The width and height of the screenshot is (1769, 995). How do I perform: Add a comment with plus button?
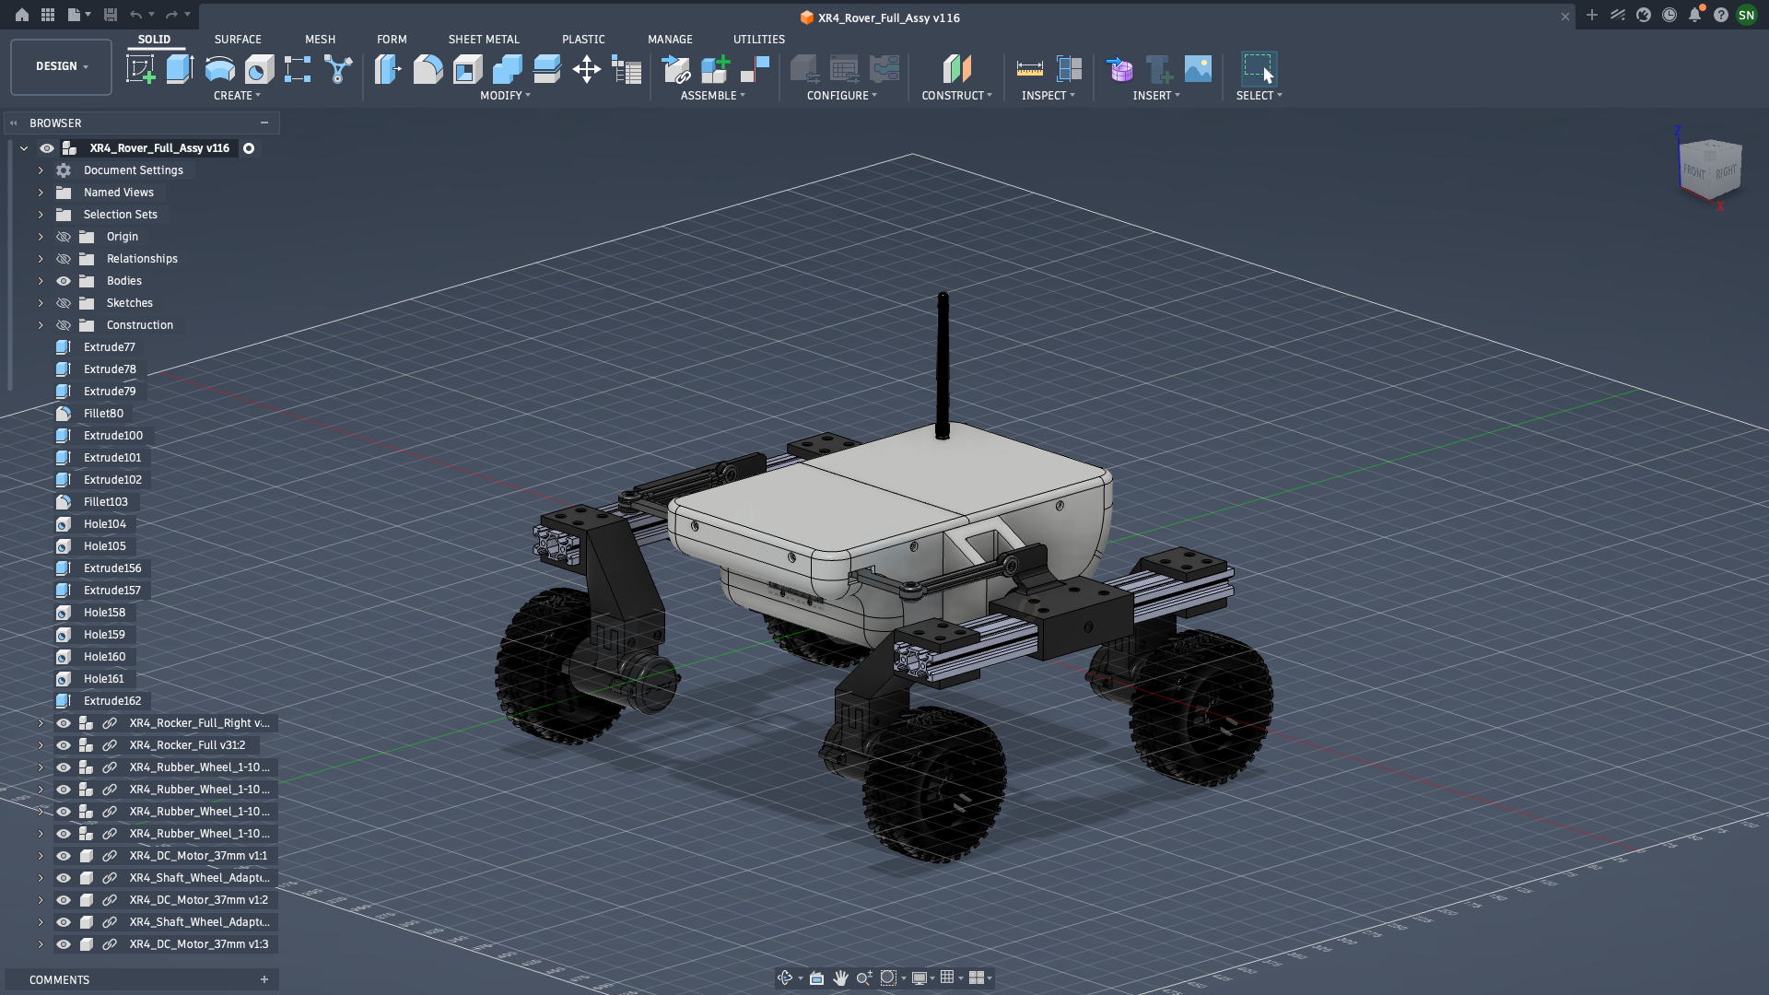coord(264,979)
